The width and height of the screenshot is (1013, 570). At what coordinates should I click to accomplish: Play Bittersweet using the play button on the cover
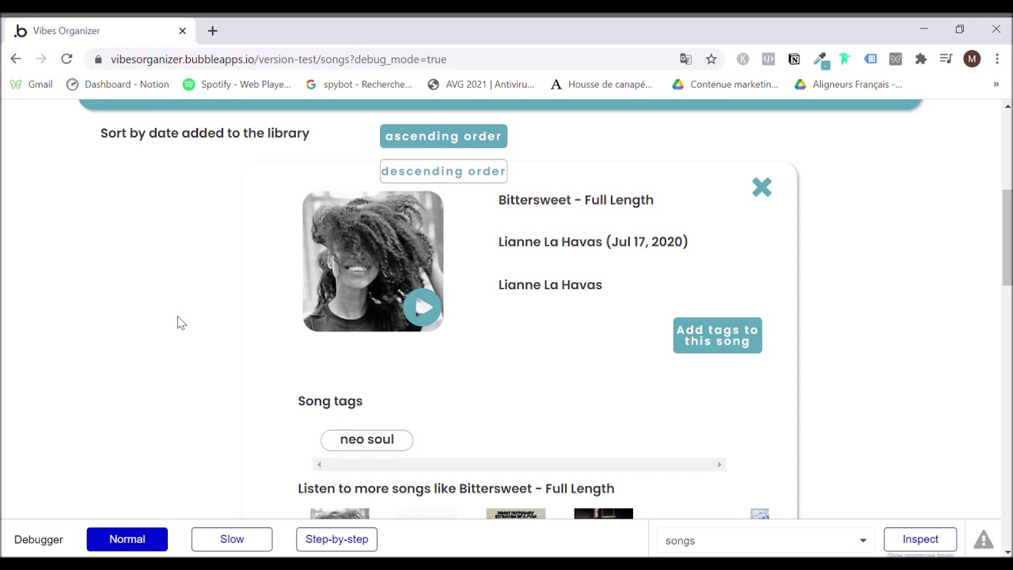[423, 308]
